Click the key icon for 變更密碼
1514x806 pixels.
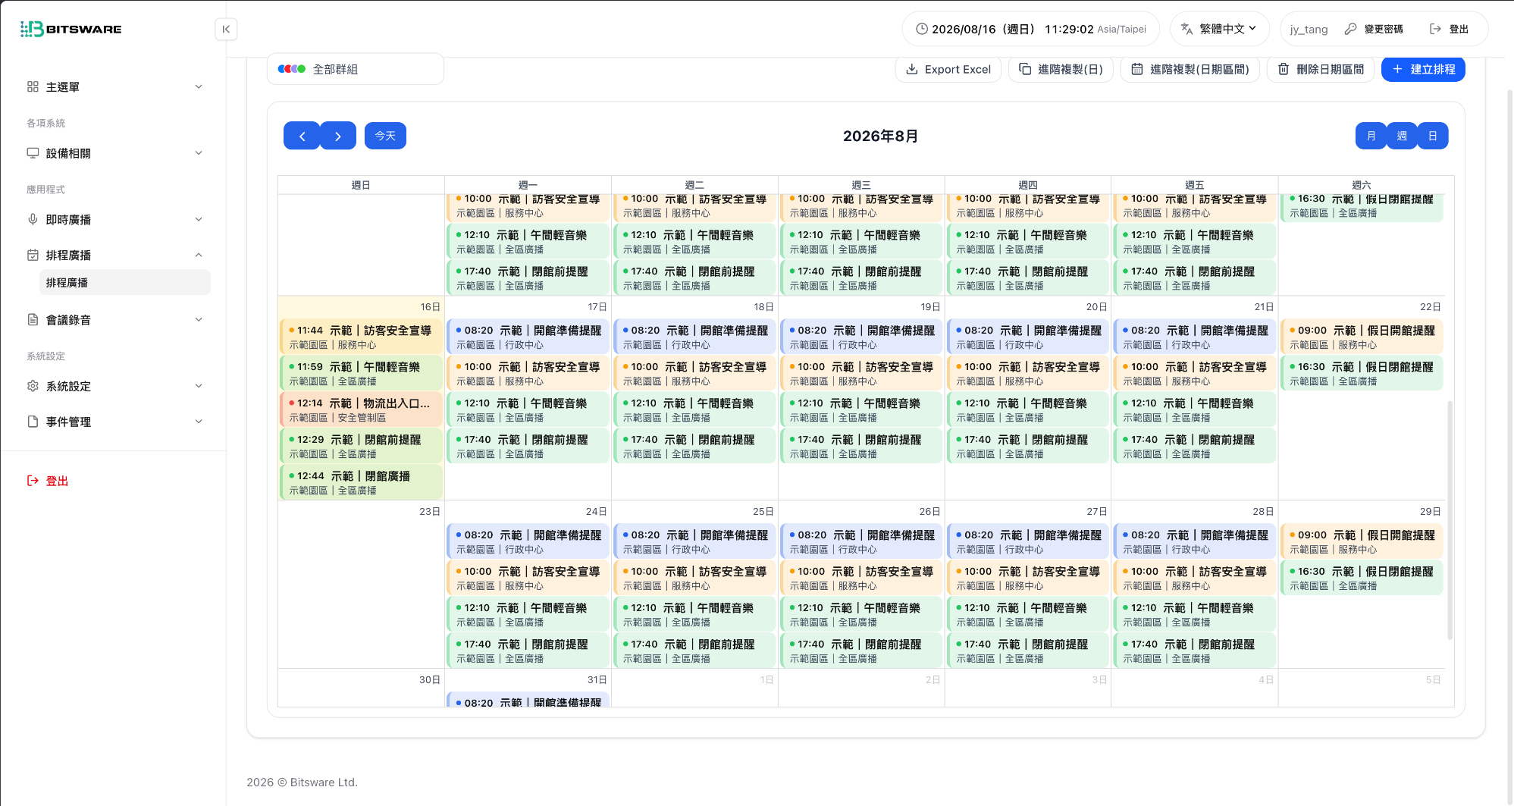tap(1350, 29)
